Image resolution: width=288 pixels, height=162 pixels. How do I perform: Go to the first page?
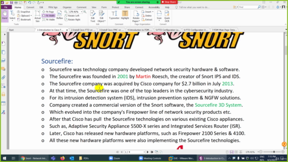click(x=117, y=152)
